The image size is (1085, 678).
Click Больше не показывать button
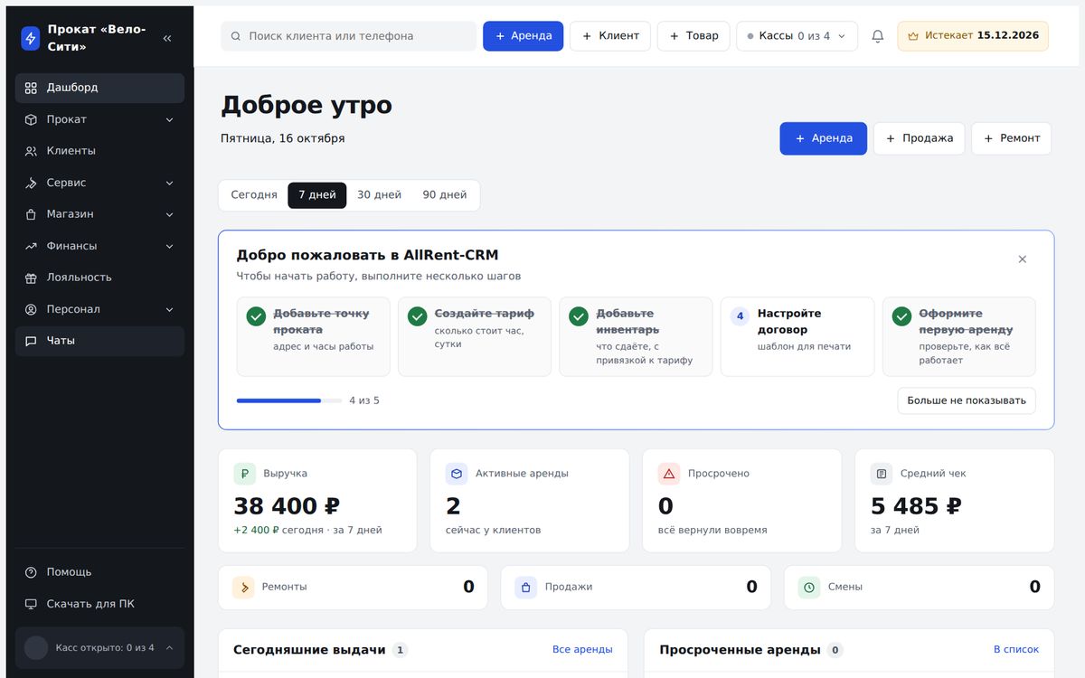[967, 400]
